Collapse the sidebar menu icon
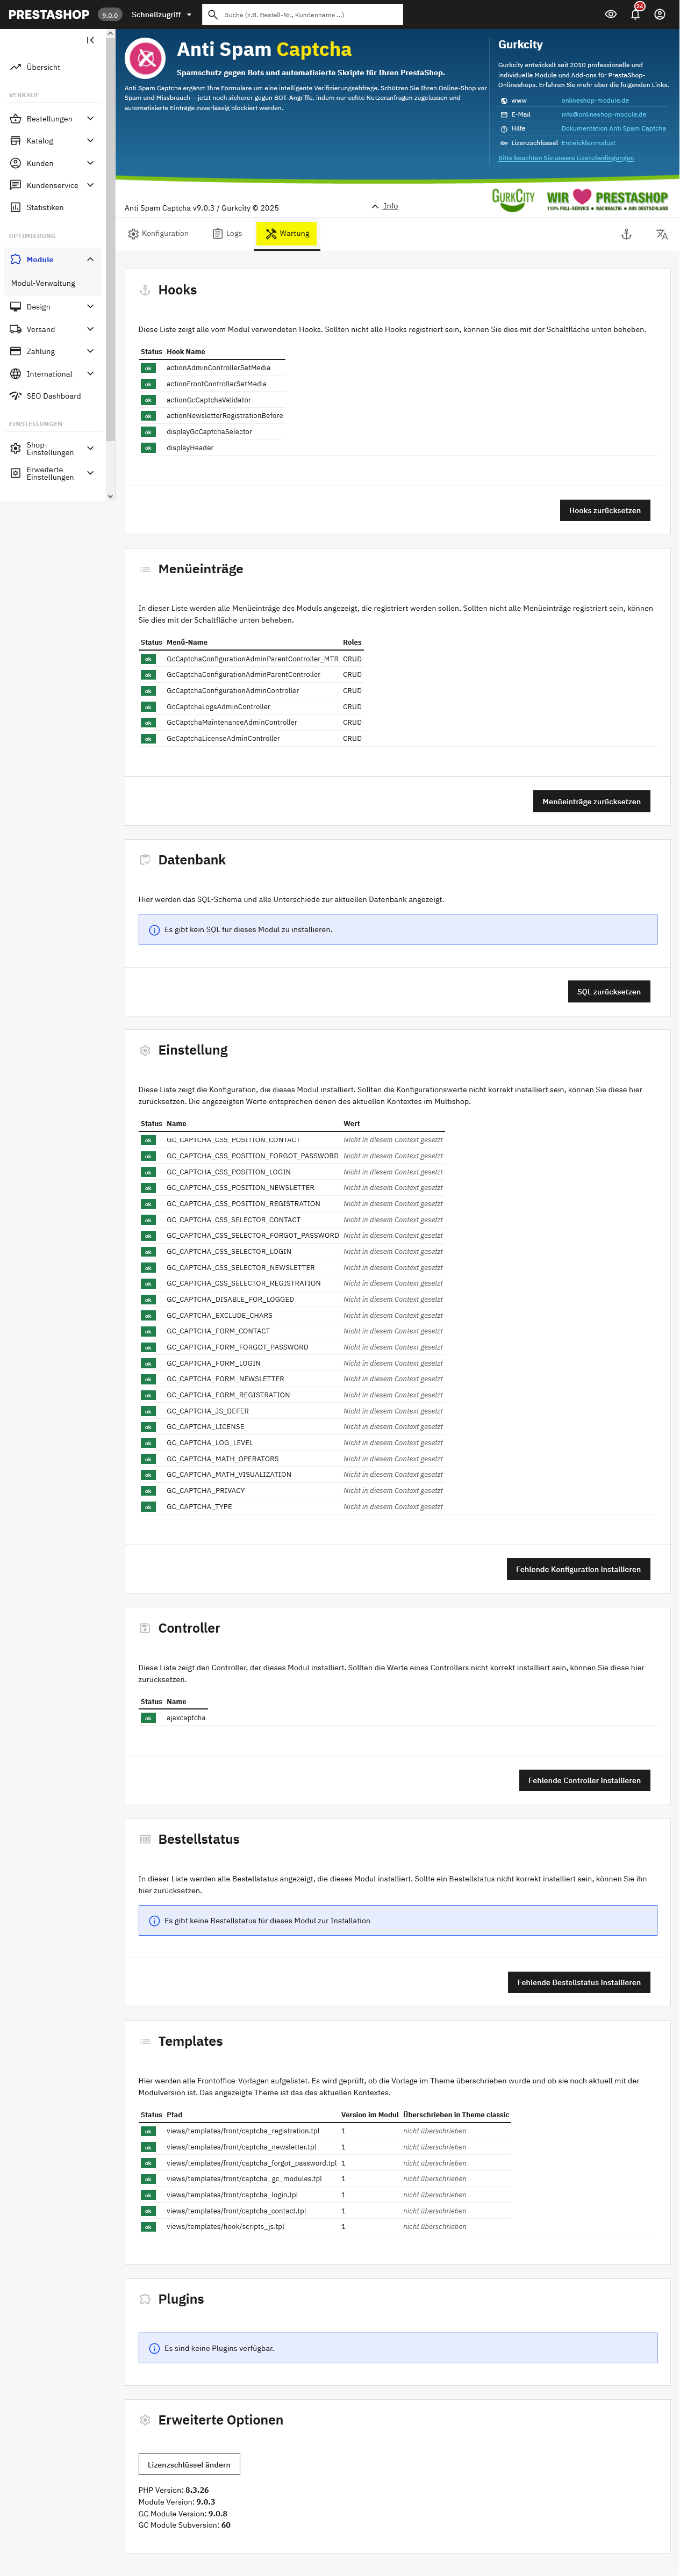This screenshot has height=2576, width=680. [x=90, y=40]
